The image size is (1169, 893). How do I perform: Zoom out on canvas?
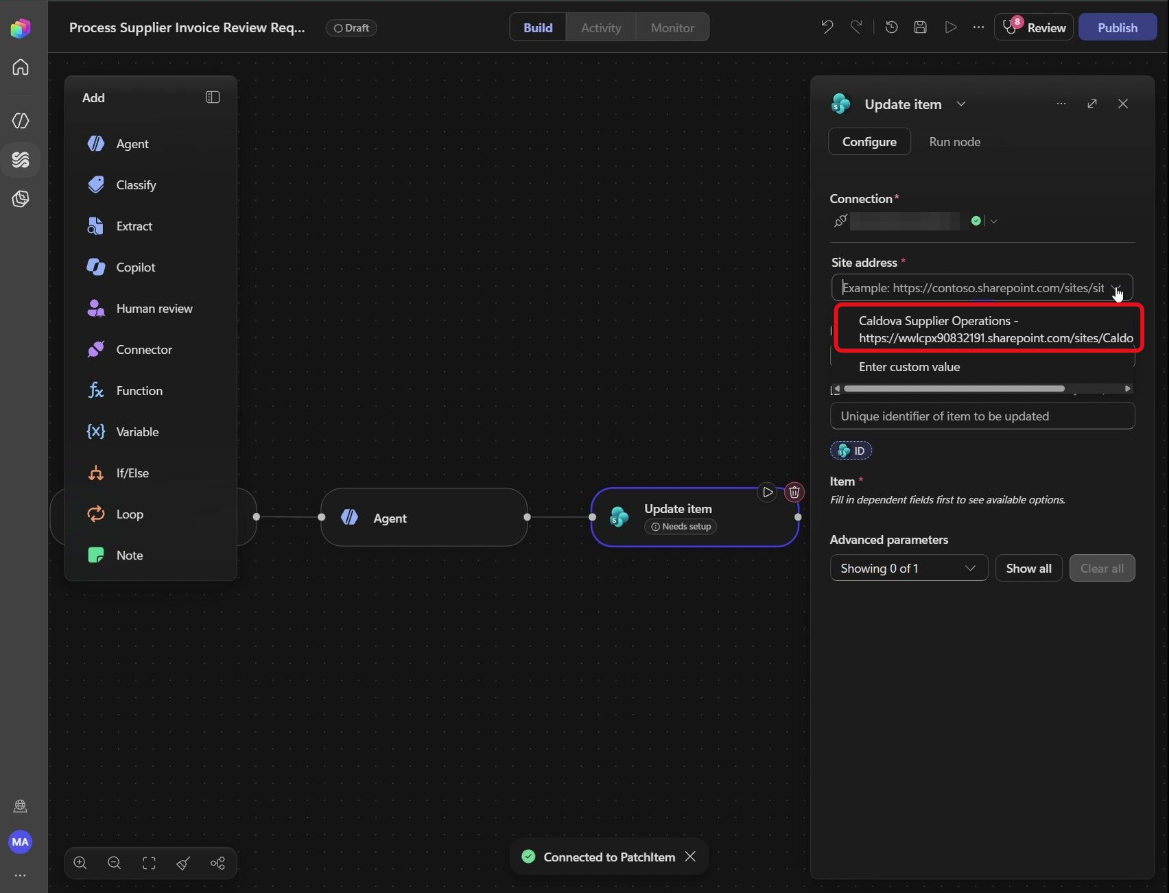[115, 863]
